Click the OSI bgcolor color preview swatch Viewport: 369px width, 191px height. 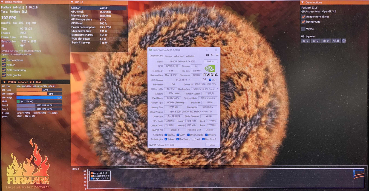[x=344, y=41]
